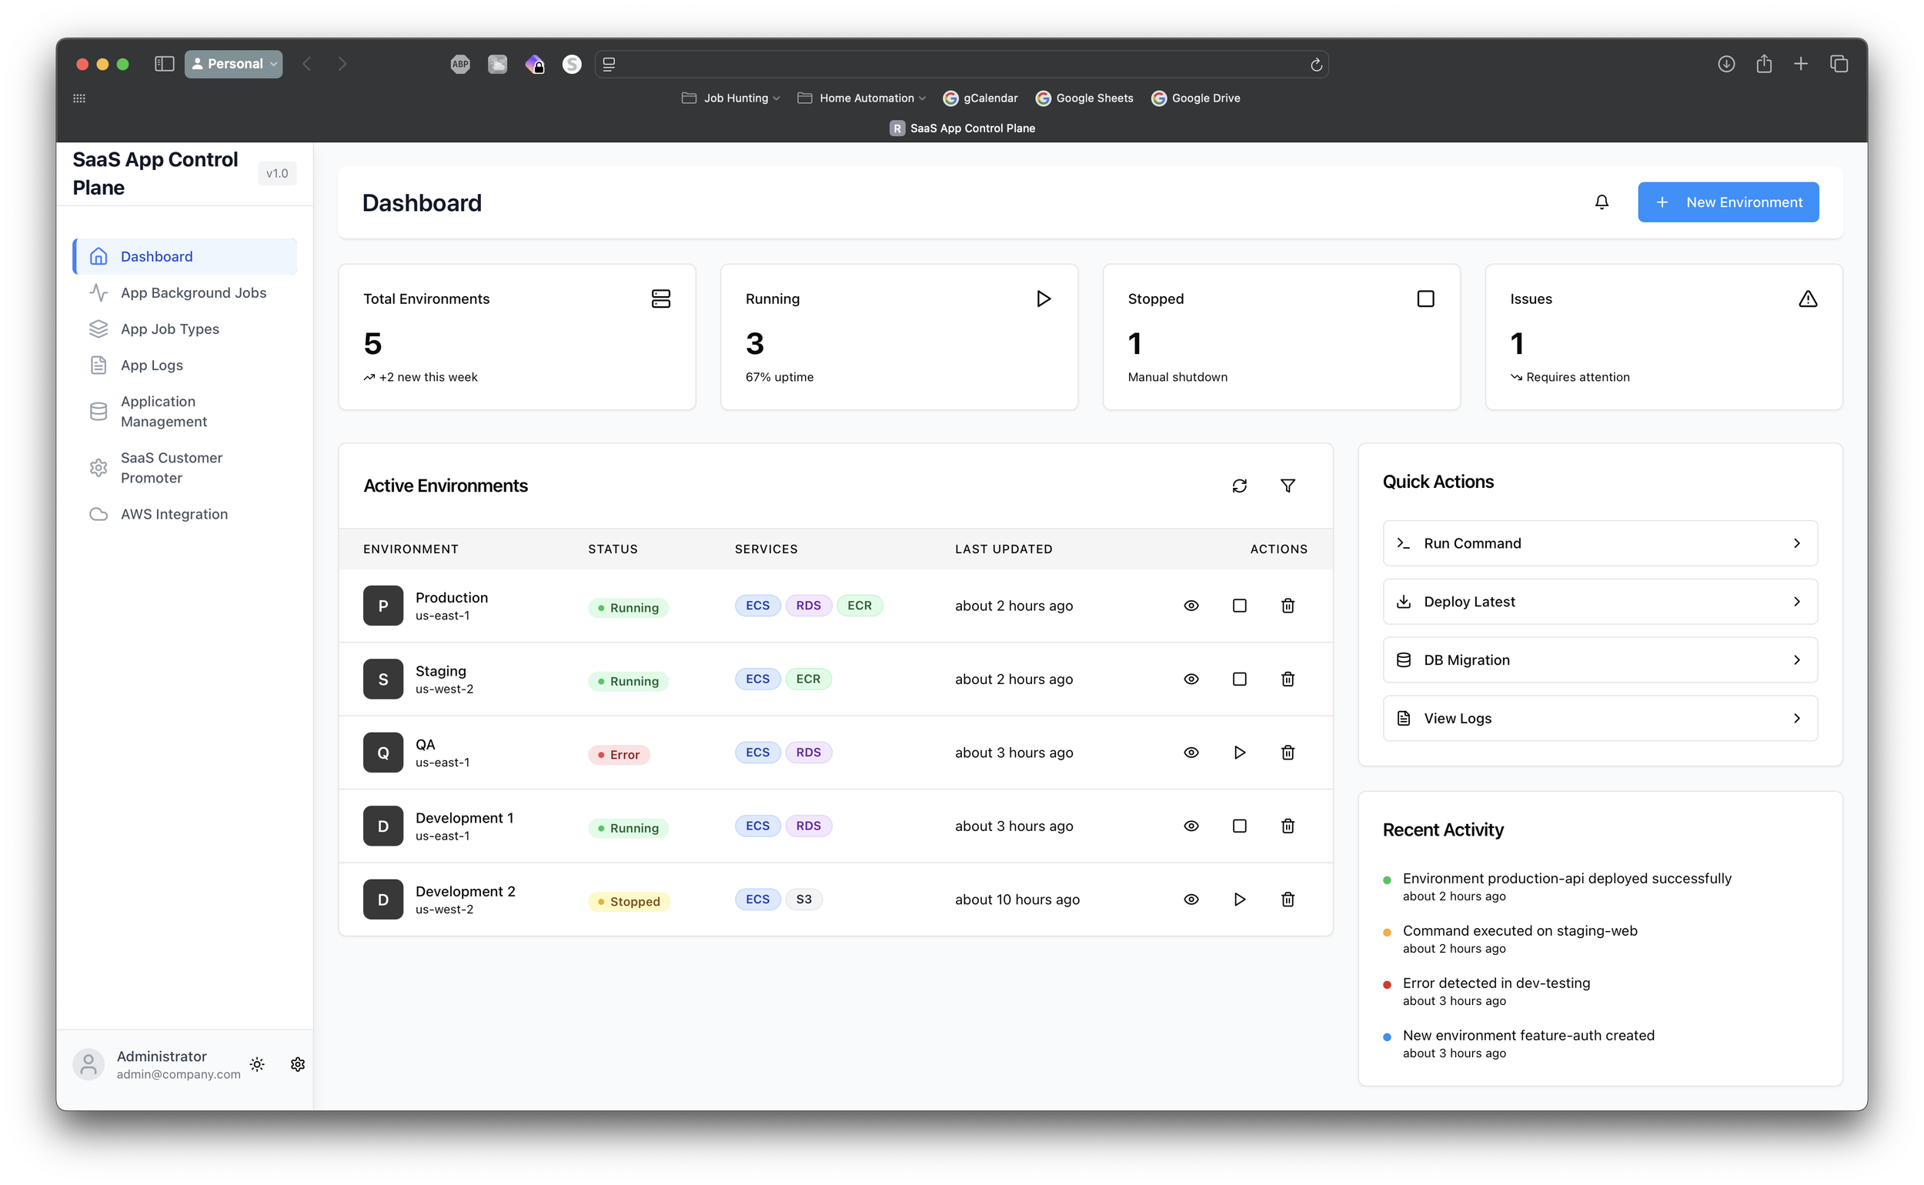The width and height of the screenshot is (1924, 1185).
Task: Open the Run Command quick action
Action: tap(1598, 543)
